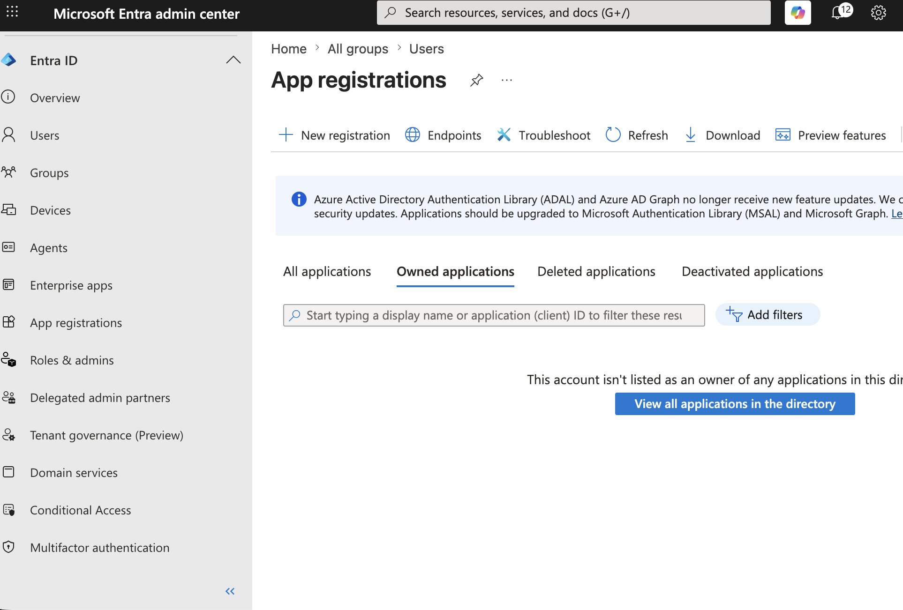Go to All groups breadcrumb
903x610 pixels.
(358, 49)
